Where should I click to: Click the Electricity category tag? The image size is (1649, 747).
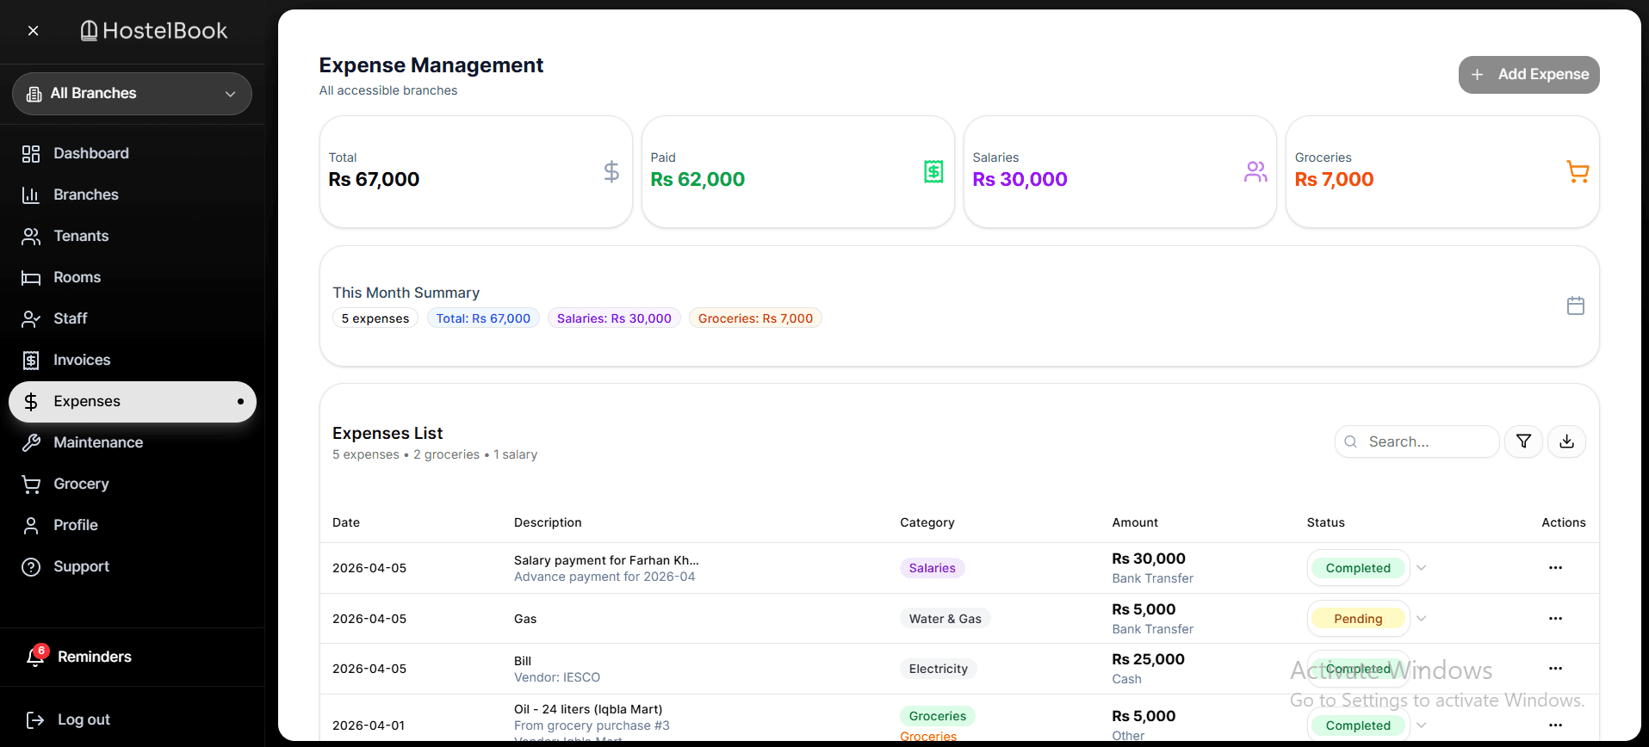(x=939, y=669)
